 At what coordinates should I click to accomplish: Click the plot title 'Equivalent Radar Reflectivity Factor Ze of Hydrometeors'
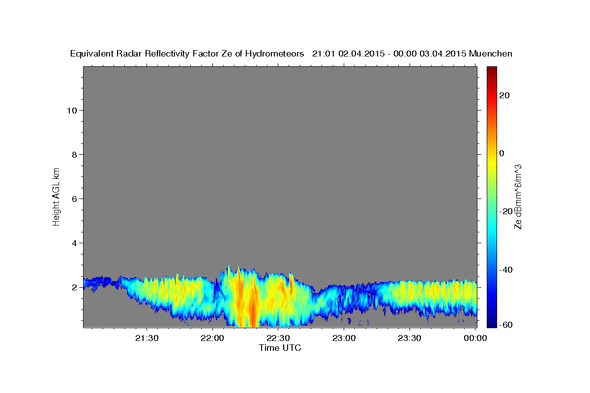point(187,54)
